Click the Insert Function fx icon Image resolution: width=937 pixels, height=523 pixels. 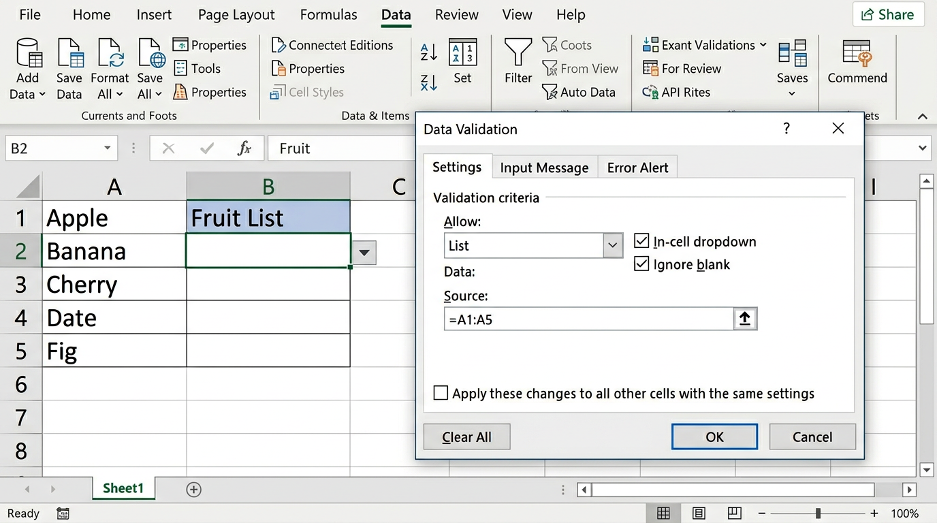tap(244, 148)
